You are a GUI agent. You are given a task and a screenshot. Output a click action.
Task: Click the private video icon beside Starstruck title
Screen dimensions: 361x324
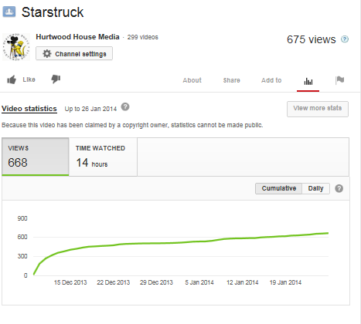[9, 12]
